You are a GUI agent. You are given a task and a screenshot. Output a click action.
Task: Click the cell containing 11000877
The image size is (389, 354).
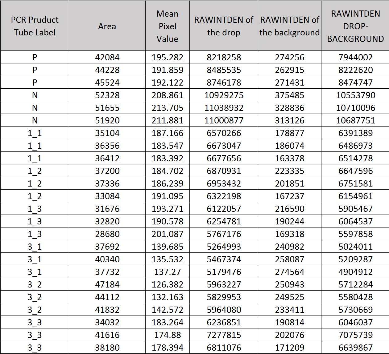[224, 120]
